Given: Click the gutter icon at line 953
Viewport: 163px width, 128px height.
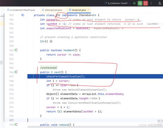Looking at the screenshot, I should [23, 15].
